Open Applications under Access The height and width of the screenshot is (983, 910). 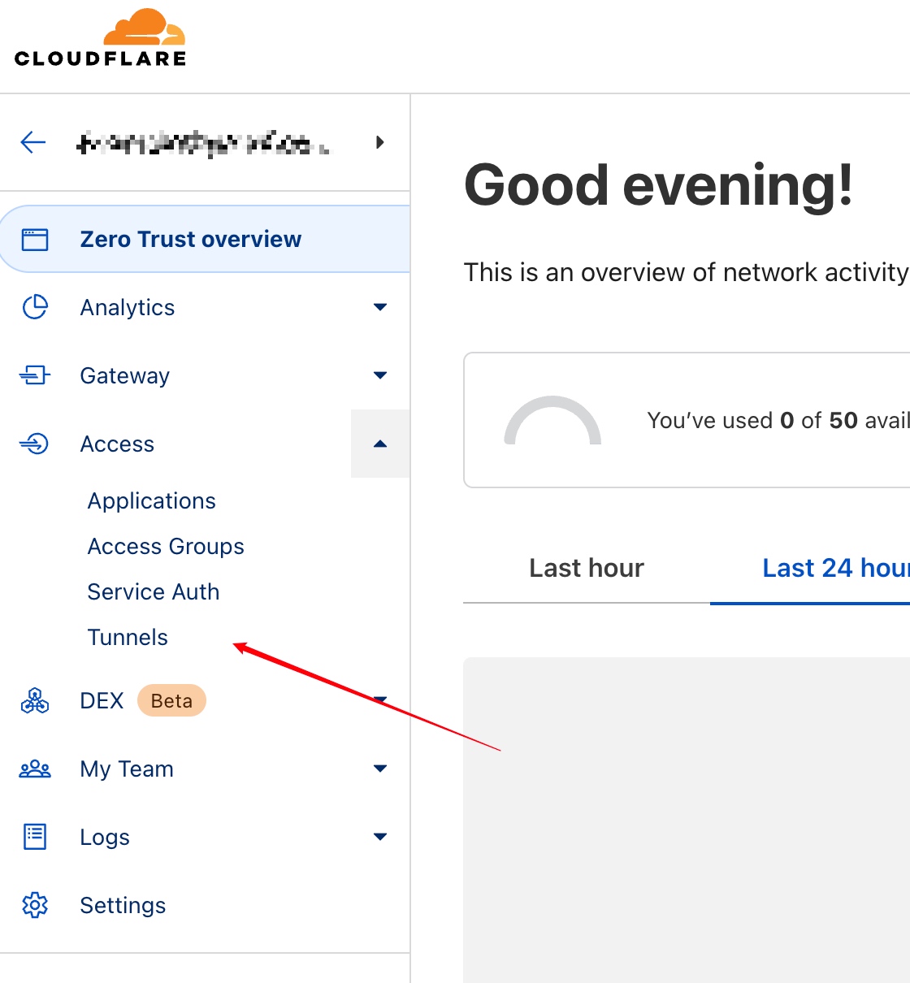(152, 501)
